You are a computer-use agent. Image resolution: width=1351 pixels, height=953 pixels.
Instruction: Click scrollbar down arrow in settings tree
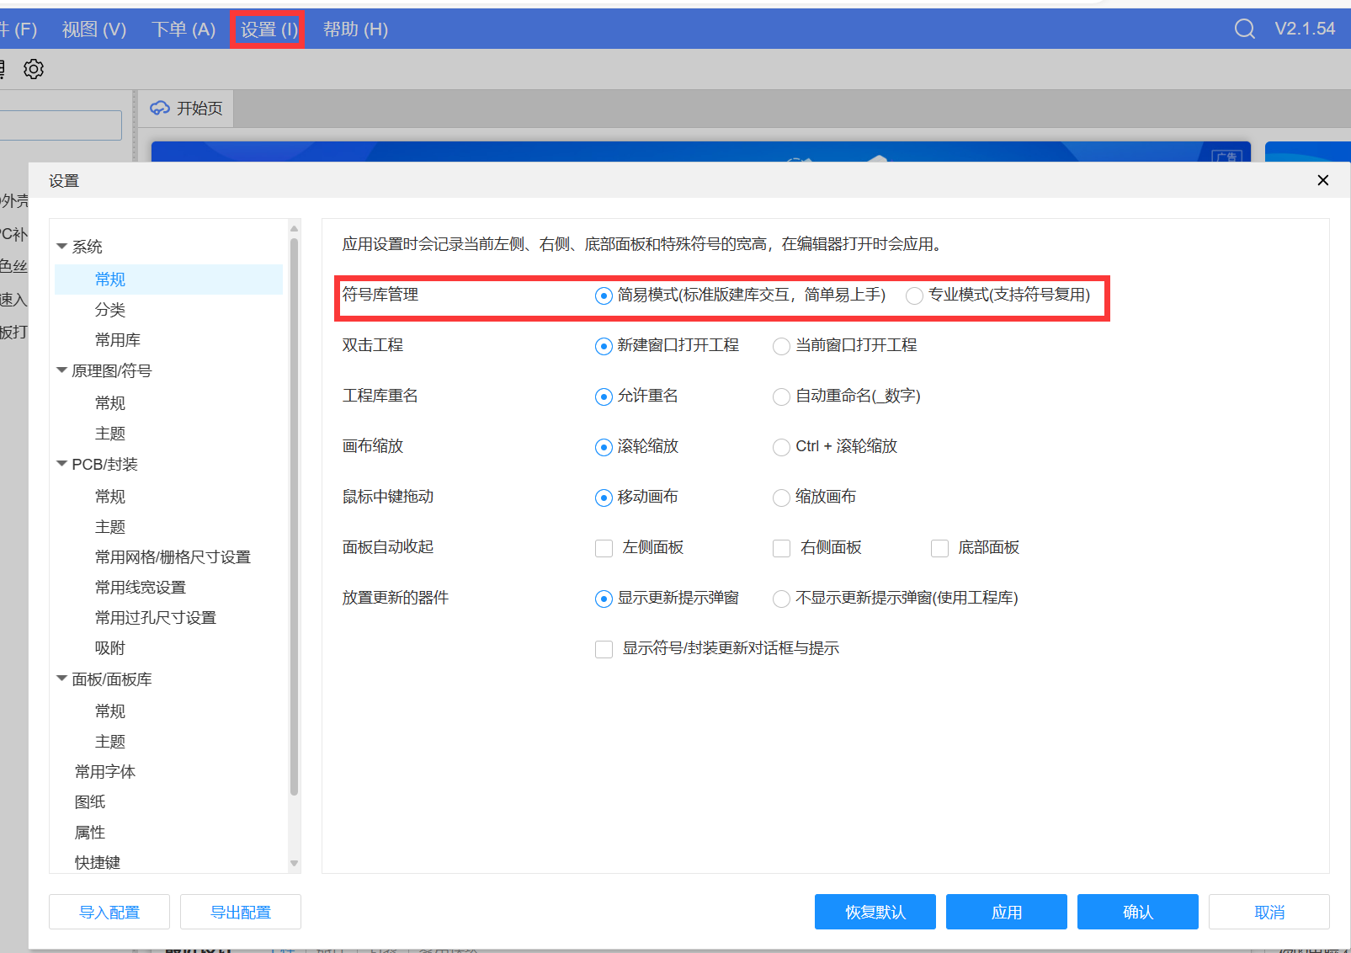tap(294, 863)
